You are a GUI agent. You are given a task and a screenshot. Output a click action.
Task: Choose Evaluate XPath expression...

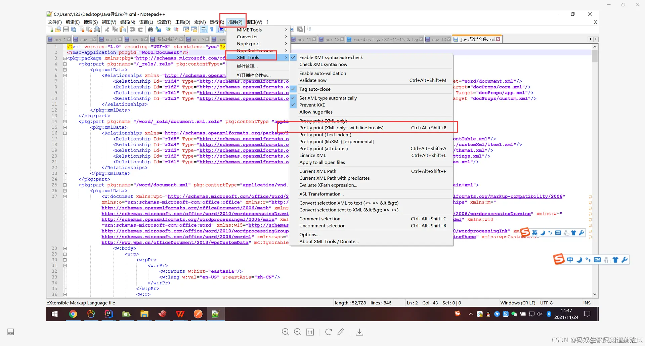point(371,185)
